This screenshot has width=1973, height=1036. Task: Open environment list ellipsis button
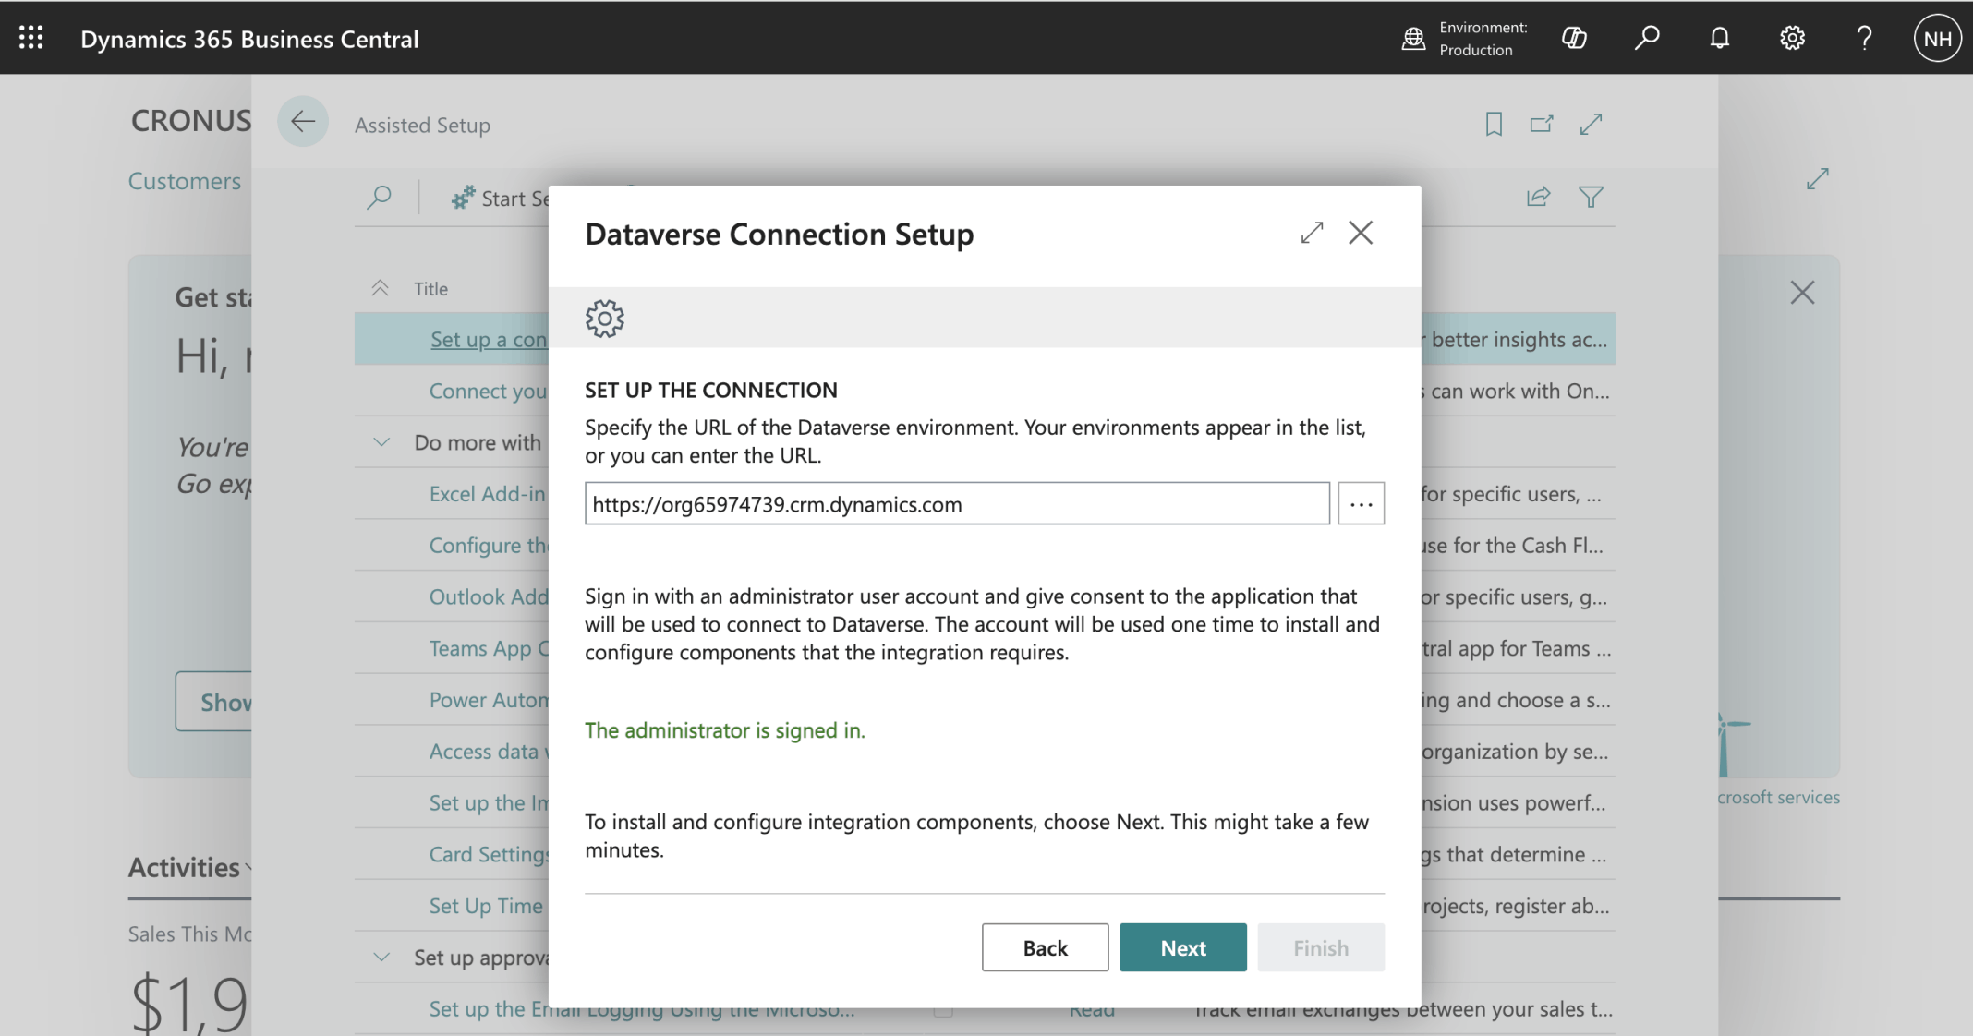(x=1361, y=504)
